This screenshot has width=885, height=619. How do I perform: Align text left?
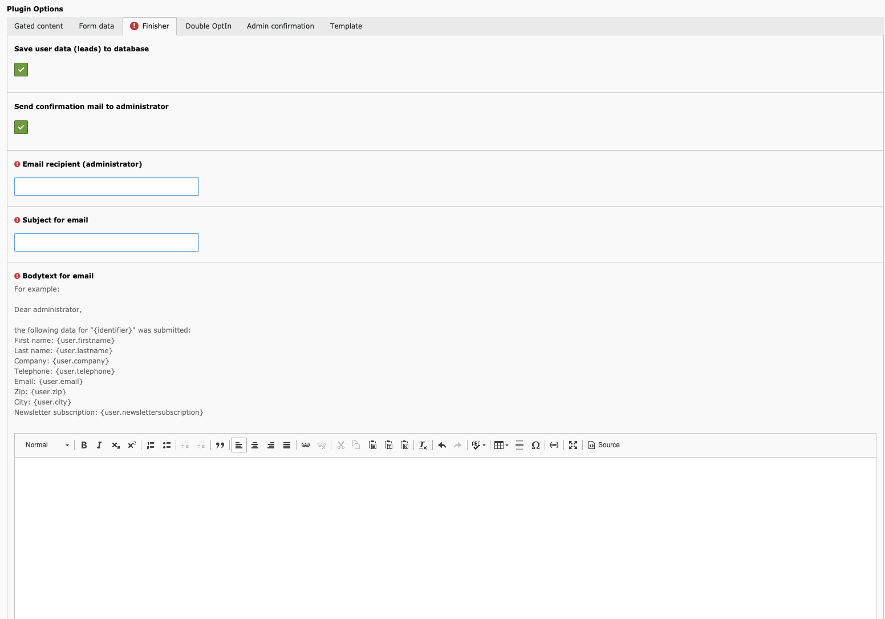pos(239,445)
